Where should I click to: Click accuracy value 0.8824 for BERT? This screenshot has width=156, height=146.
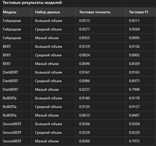84,55
